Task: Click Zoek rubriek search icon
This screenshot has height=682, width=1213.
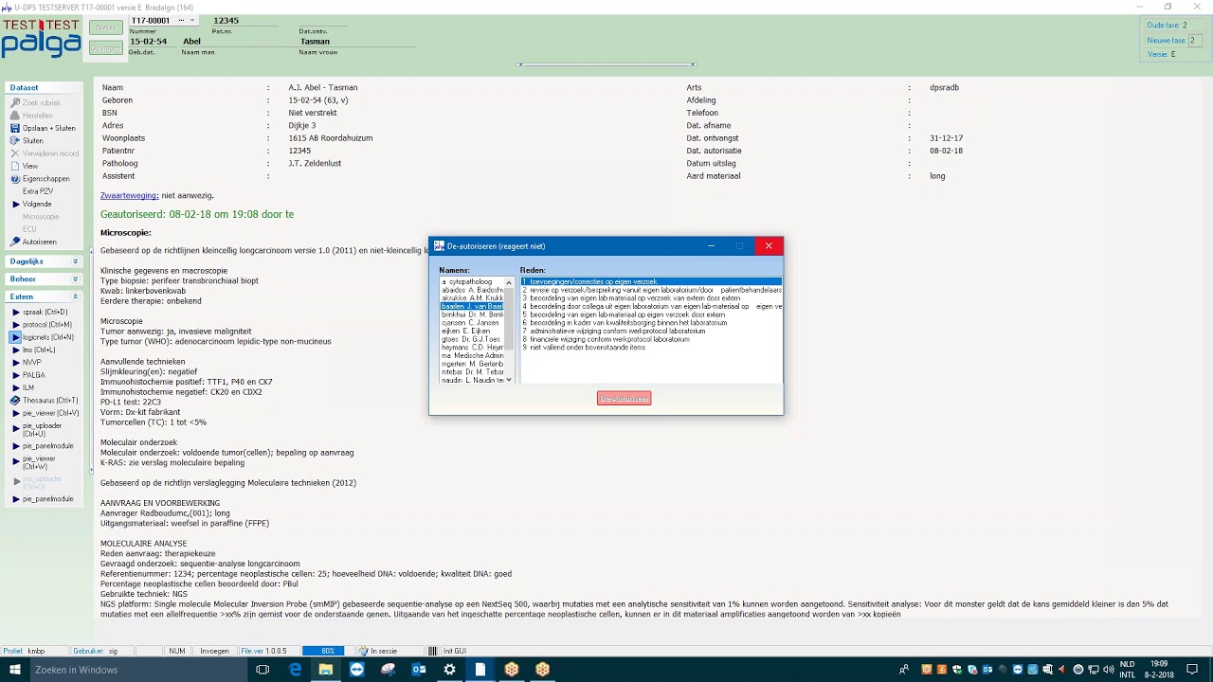Action: pos(14,102)
